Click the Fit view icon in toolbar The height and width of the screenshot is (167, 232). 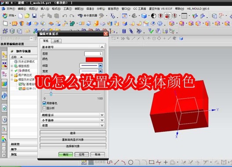coord(125,16)
